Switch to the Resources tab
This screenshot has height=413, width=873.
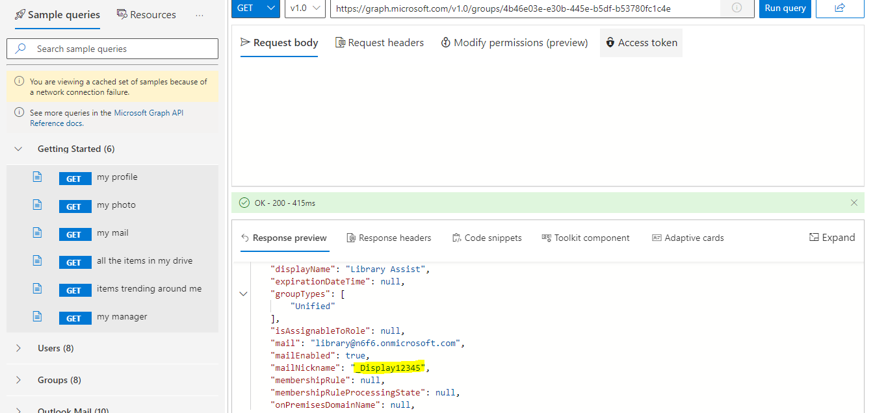(x=146, y=14)
